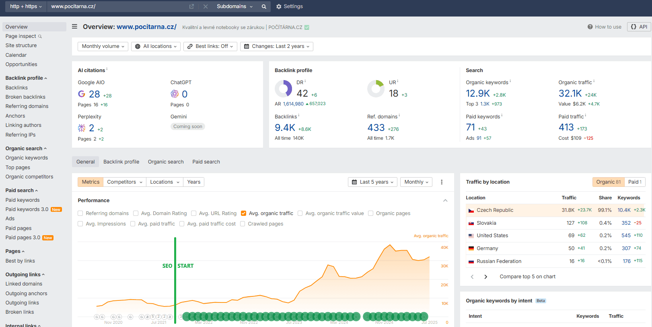Select the Paid tab in Traffic by location
Viewport: 652px width, 327px height.
click(x=635, y=182)
